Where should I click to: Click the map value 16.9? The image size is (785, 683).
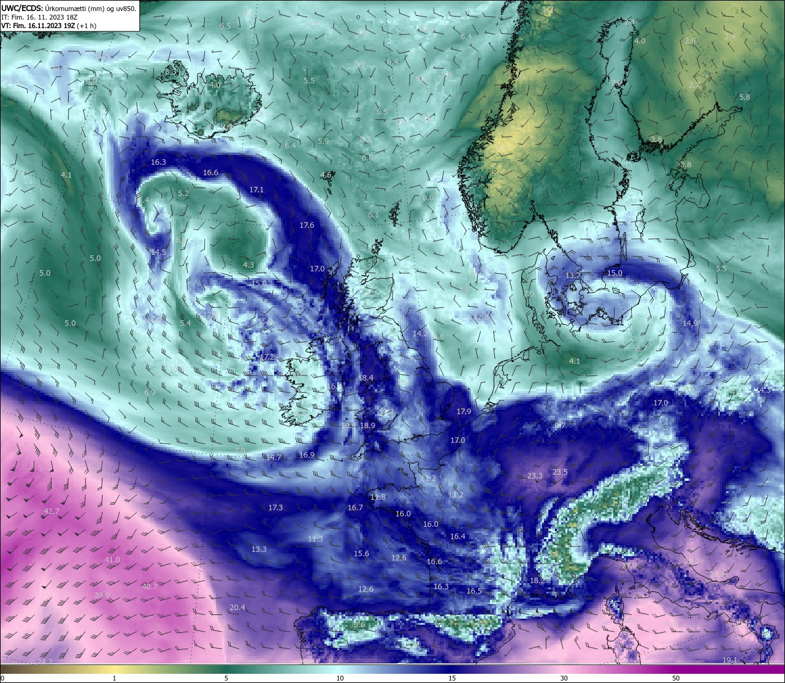[x=307, y=455]
